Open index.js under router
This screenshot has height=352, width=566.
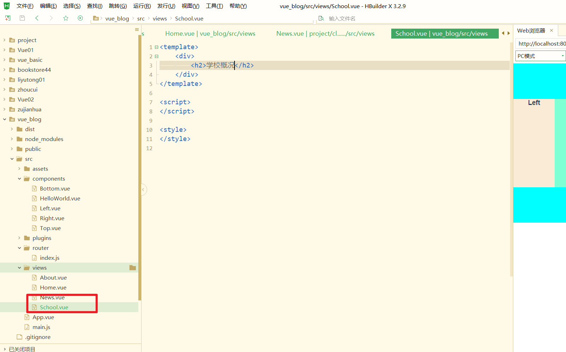[50, 258]
